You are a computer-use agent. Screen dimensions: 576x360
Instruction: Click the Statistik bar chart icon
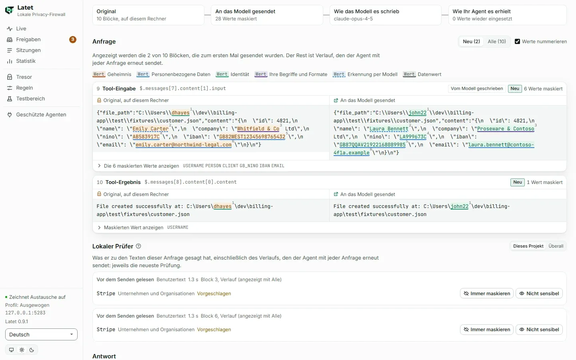click(10, 61)
